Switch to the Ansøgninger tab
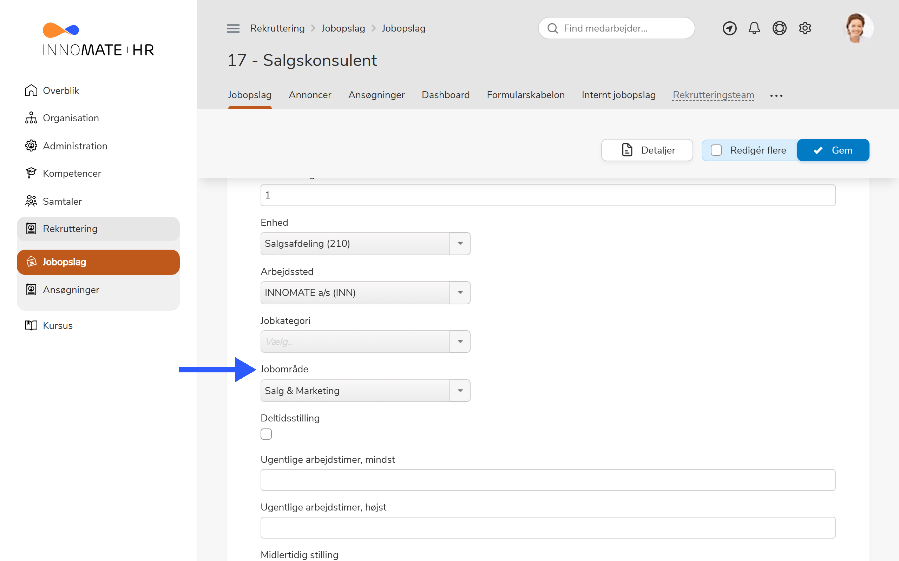The height and width of the screenshot is (561, 899). point(376,95)
